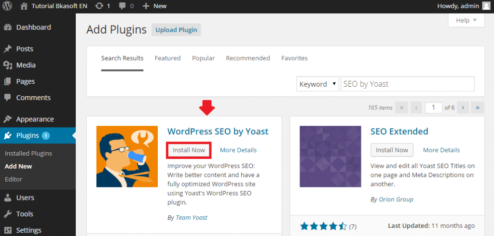Click the updates icon in admin bar

point(99,6)
